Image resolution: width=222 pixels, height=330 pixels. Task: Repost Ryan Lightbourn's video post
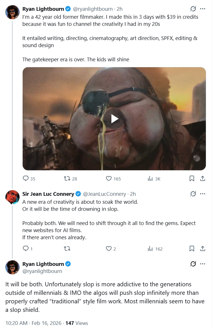pos(67,178)
